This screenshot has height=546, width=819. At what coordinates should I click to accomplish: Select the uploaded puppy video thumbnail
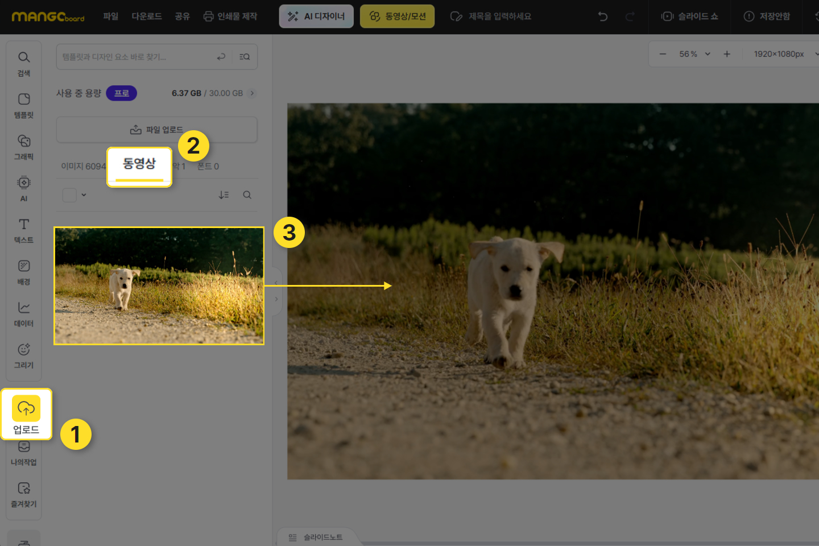tap(159, 286)
